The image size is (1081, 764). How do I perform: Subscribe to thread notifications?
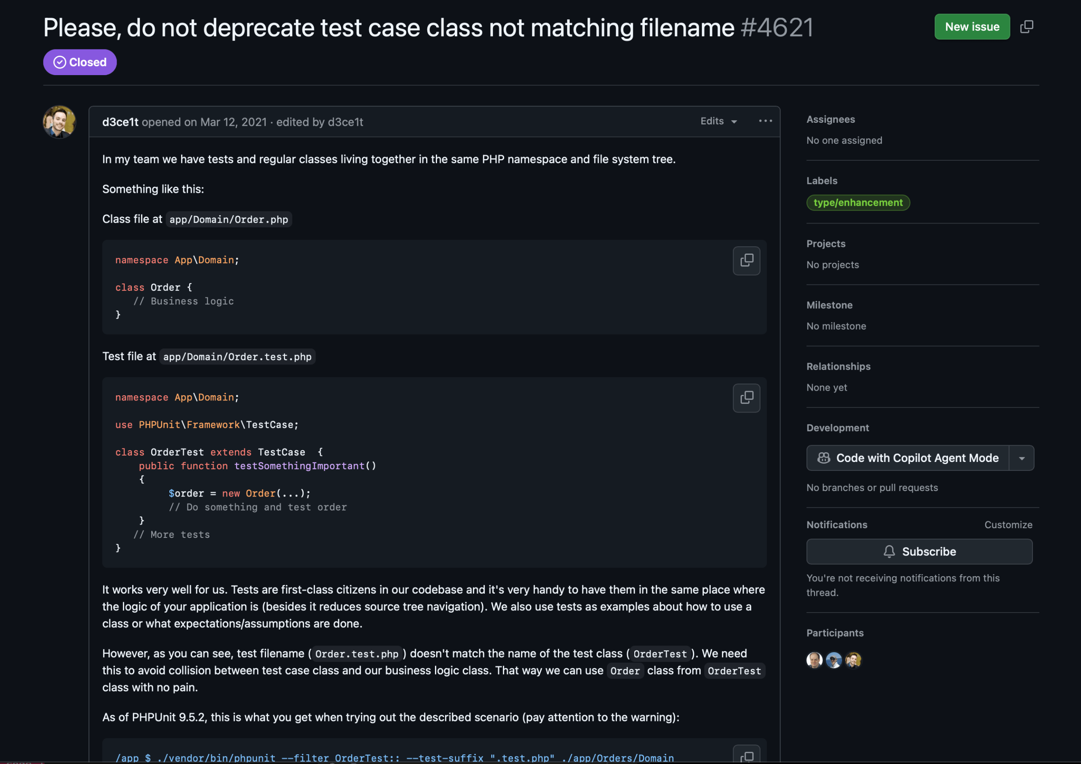[x=919, y=552]
